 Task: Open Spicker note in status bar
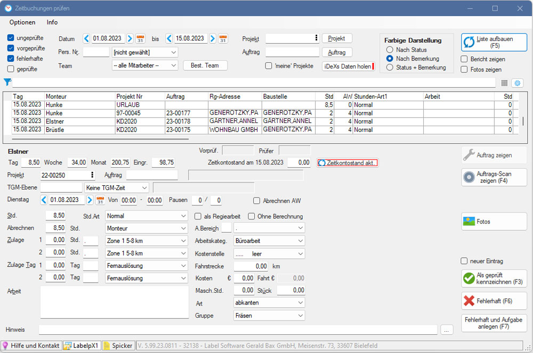(118, 346)
